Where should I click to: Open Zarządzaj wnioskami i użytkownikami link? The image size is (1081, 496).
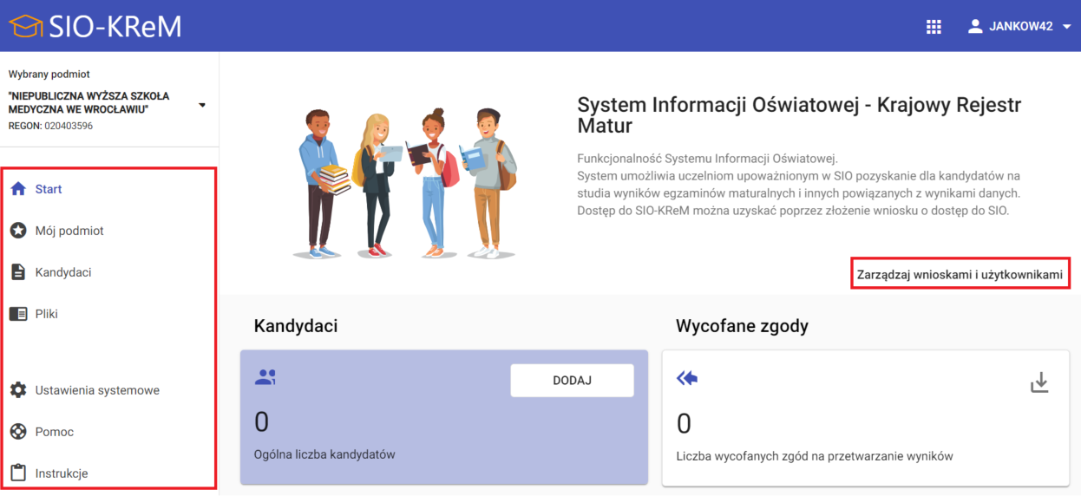coord(960,274)
